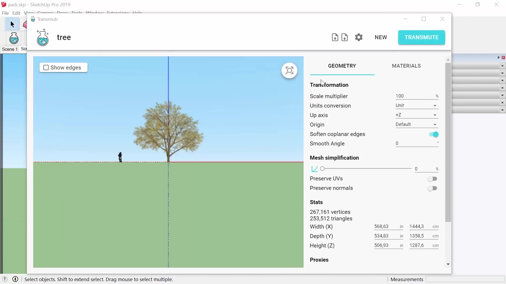Select the SketchUp arrow Select tool
Viewport: 506px width, 284px height.
click(x=12, y=24)
